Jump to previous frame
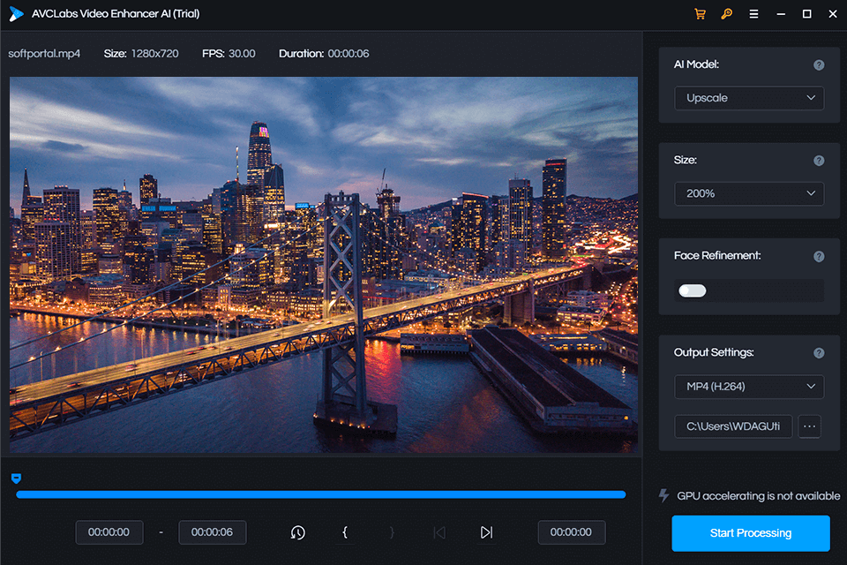The image size is (847, 565). [438, 532]
